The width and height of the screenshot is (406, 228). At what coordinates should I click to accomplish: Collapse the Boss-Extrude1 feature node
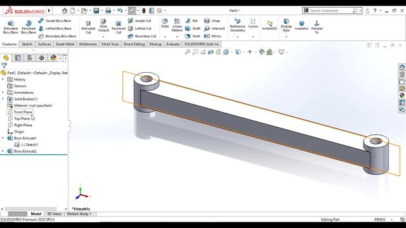[3, 138]
